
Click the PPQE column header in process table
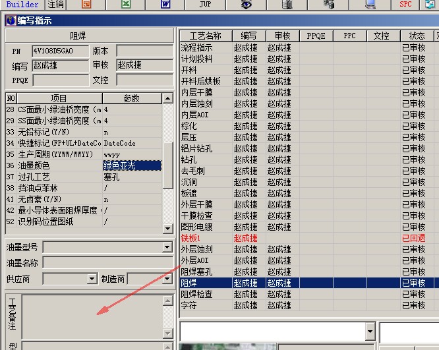point(316,36)
